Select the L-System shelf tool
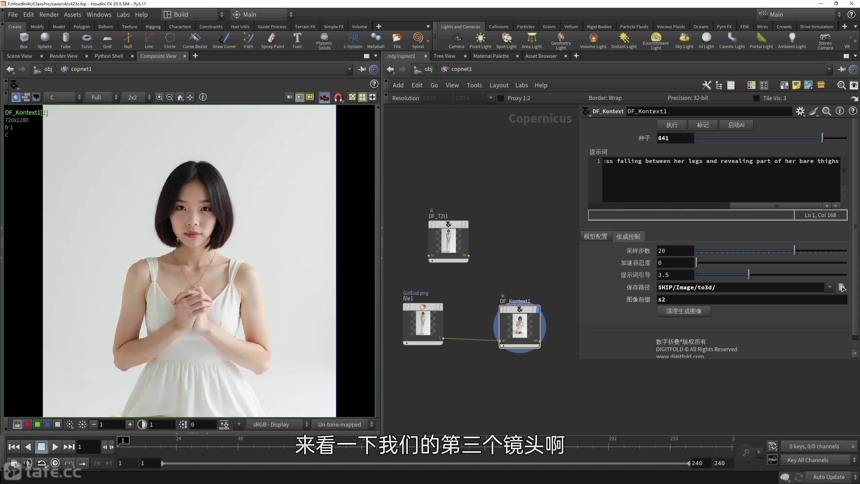Image resolution: width=860 pixels, height=484 pixels. pos(352,40)
